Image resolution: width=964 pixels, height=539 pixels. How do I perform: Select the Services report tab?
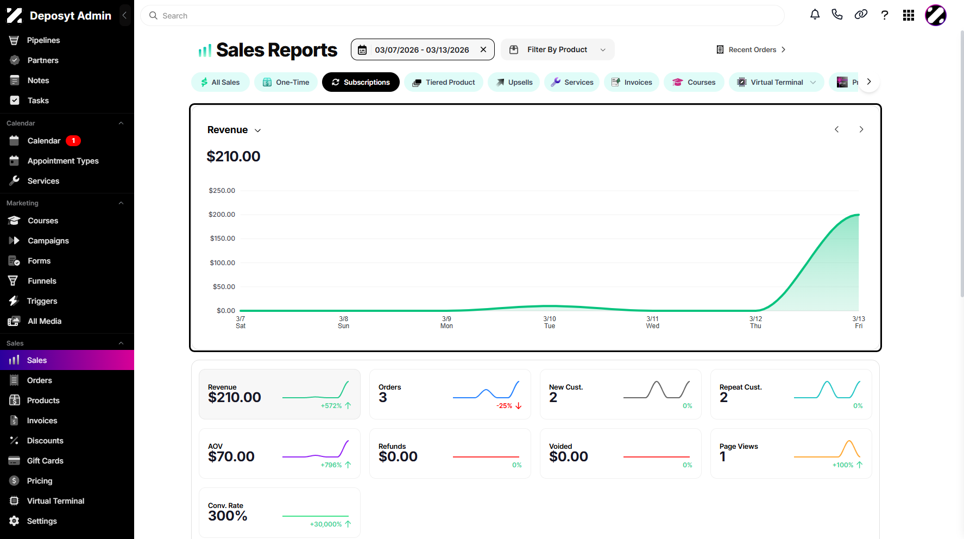[572, 82]
